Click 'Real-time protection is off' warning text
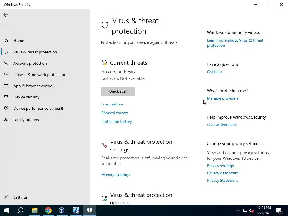 point(144,161)
